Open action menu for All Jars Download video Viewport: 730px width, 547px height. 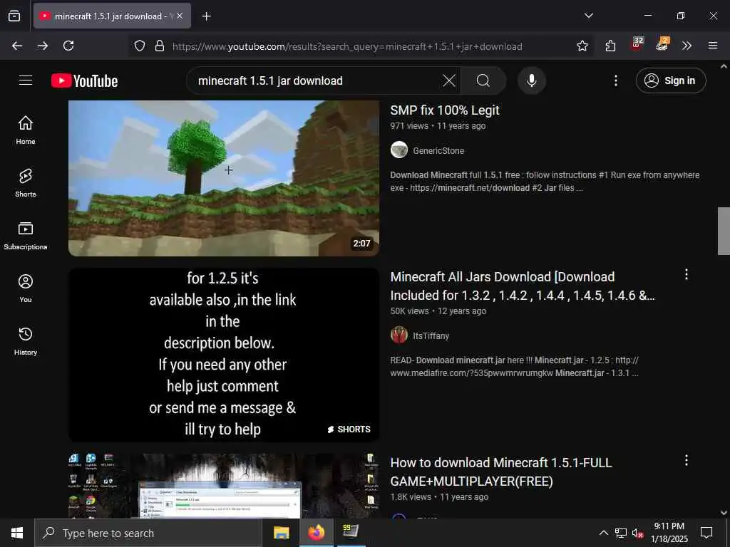click(687, 274)
